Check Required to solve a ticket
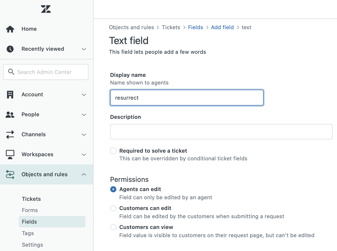 pos(113,151)
